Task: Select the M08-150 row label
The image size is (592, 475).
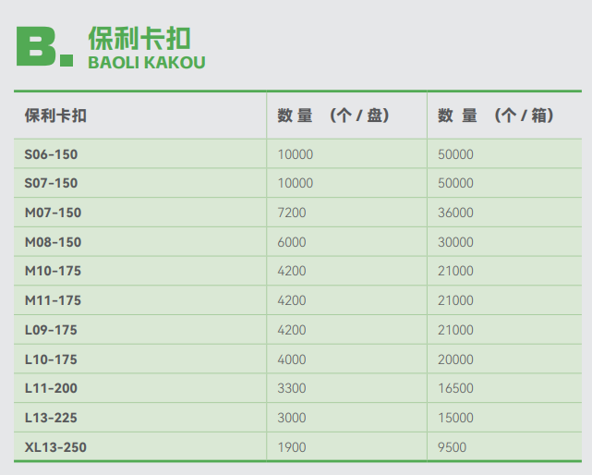Action: click(53, 242)
